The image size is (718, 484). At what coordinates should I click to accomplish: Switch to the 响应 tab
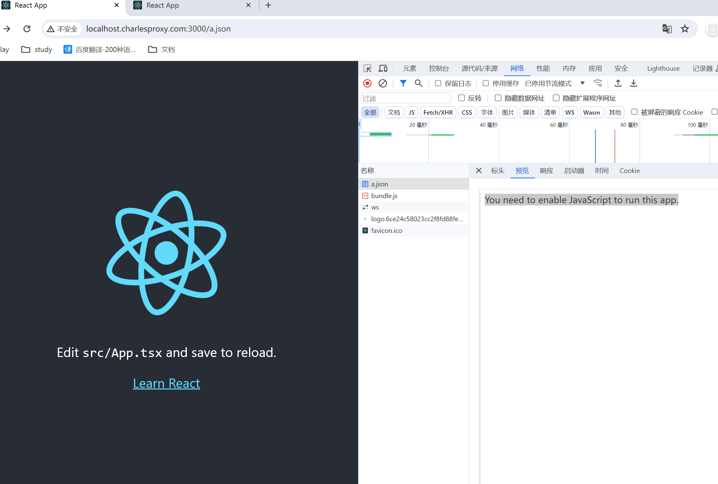(546, 171)
